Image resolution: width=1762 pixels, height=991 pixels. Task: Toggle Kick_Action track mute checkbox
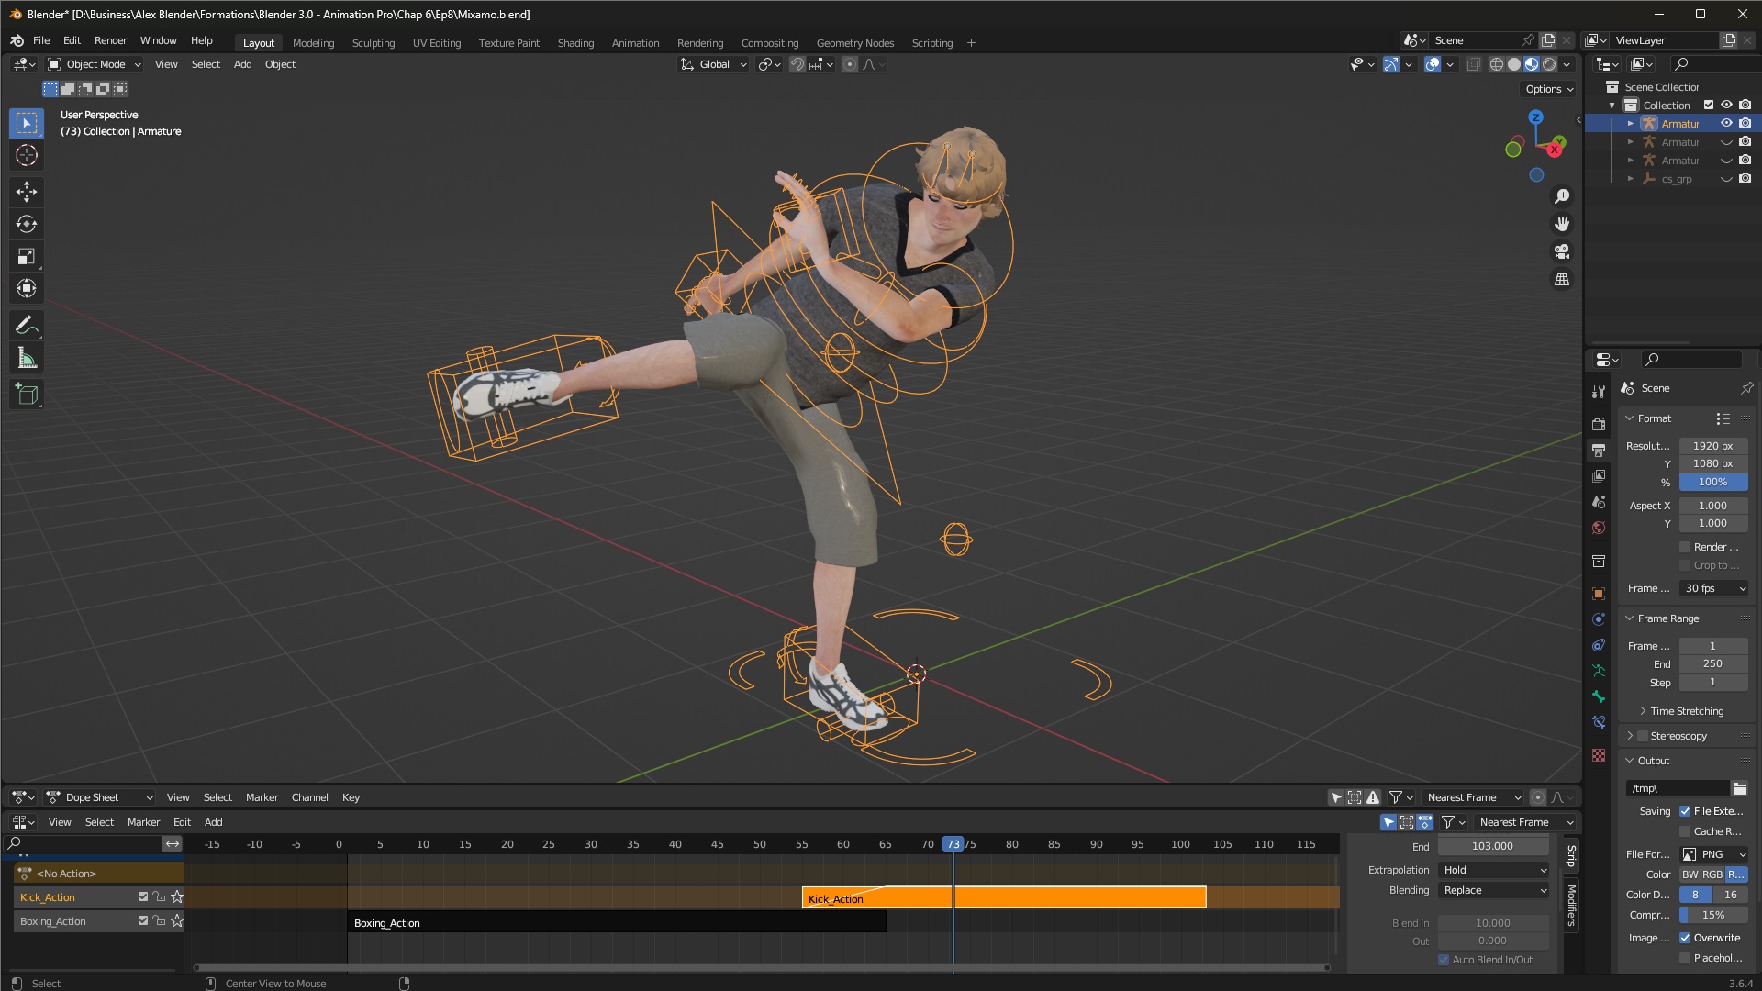click(143, 896)
